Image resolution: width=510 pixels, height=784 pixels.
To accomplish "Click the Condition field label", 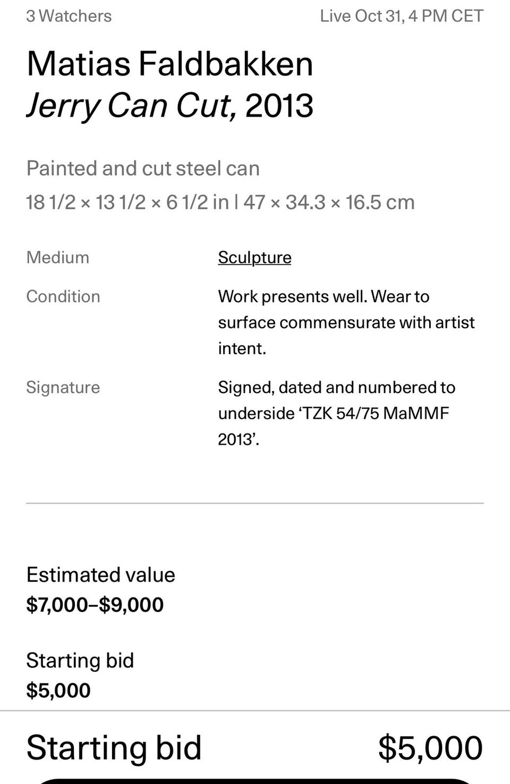I will 63,296.
